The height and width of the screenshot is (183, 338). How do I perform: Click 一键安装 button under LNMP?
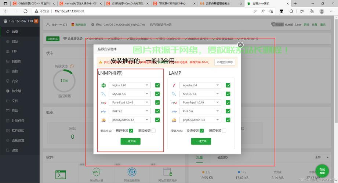tap(130, 141)
